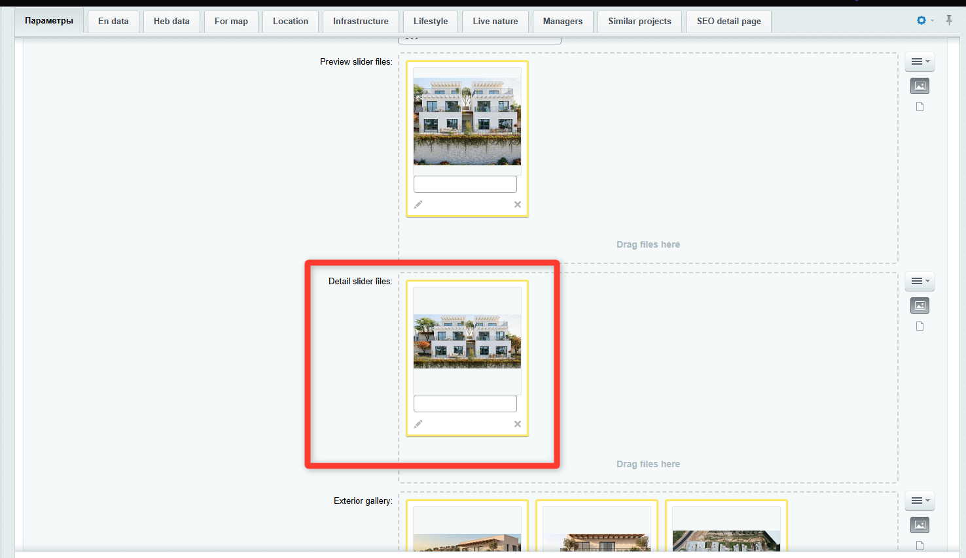Edit the Preview slider image with pencil

[418, 205]
